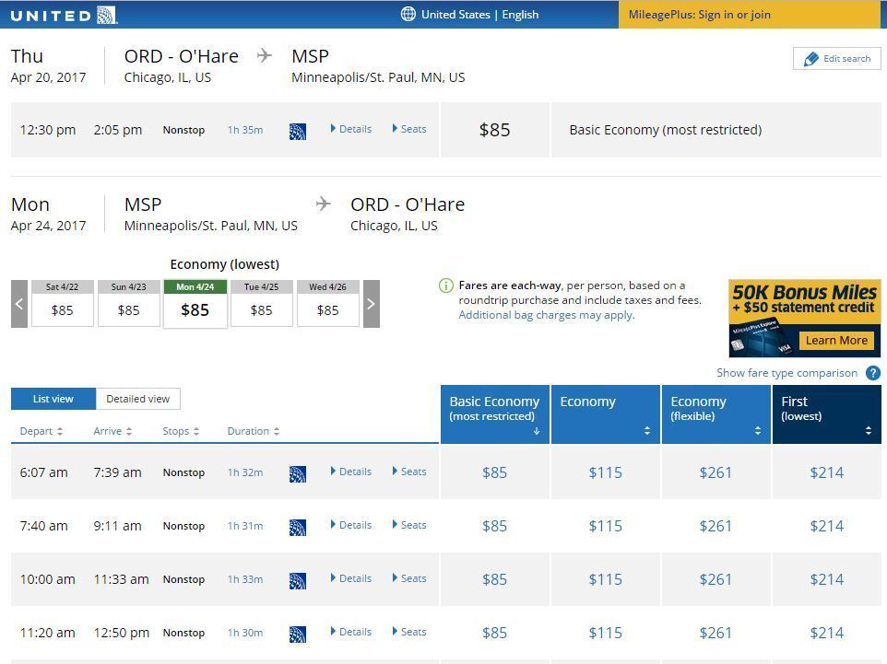The image size is (887, 664).
Task: Click the green info icon beside fares disclaimer
Action: 447,285
